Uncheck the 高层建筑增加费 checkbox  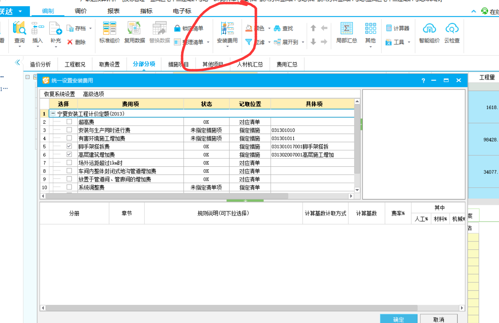69,154
